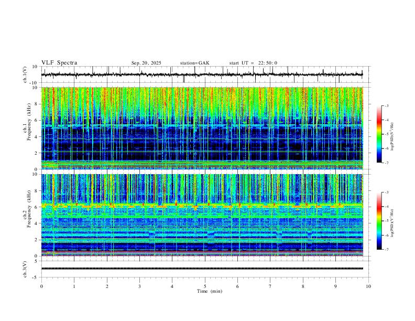This screenshot has height=321, width=415.
Task: Click the "-7" tick on ch.2 colorbar
Action: (386, 250)
